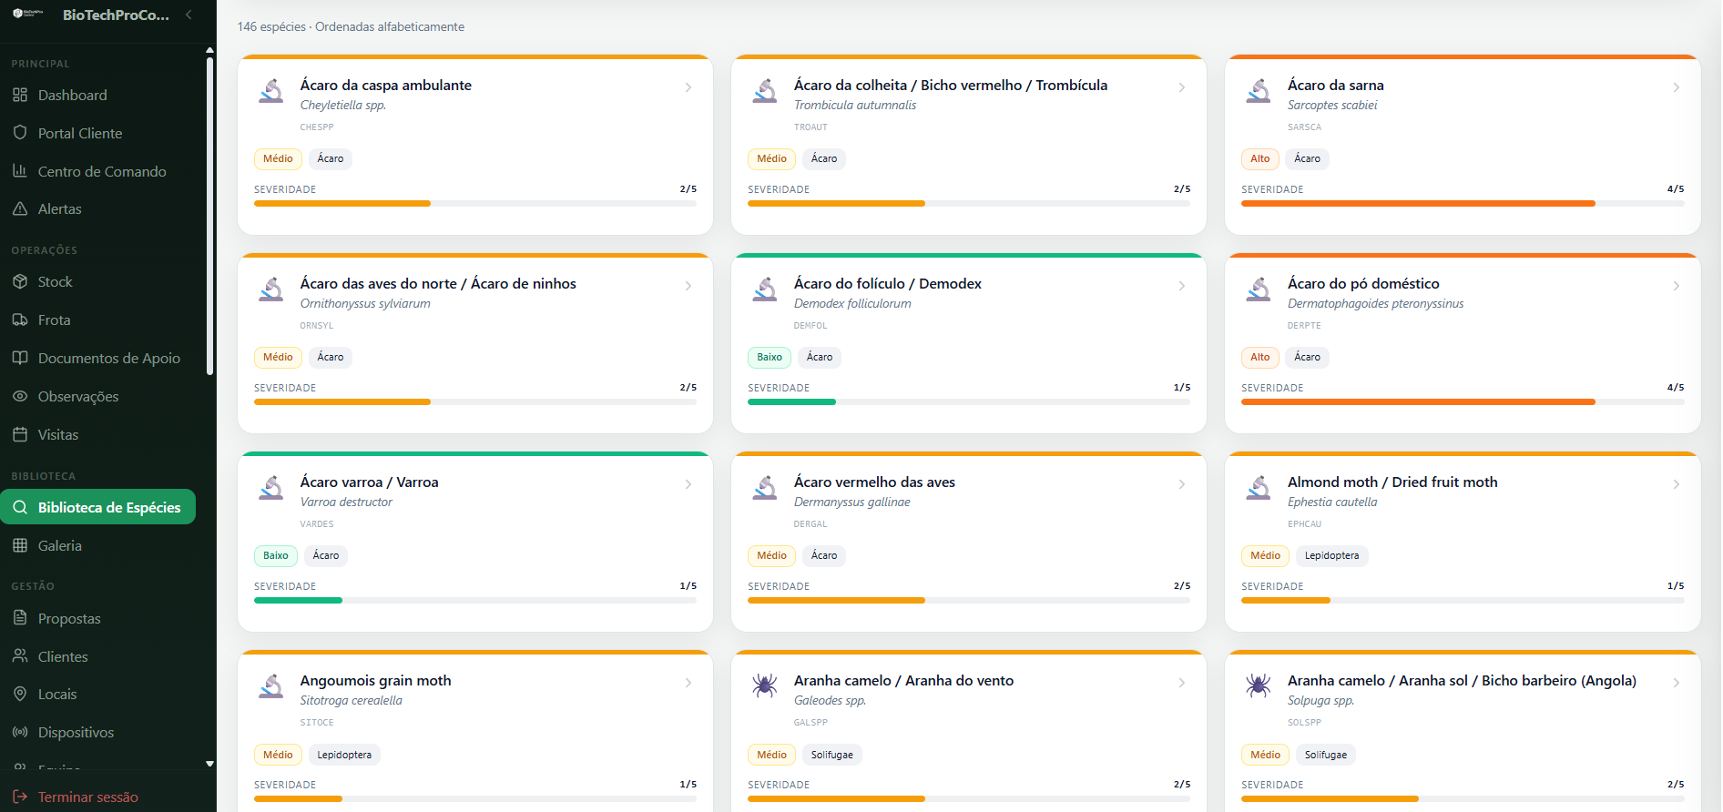Open the Galeria menu item
The height and width of the screenshot is (812, 1723).
(x=98, y=545)
